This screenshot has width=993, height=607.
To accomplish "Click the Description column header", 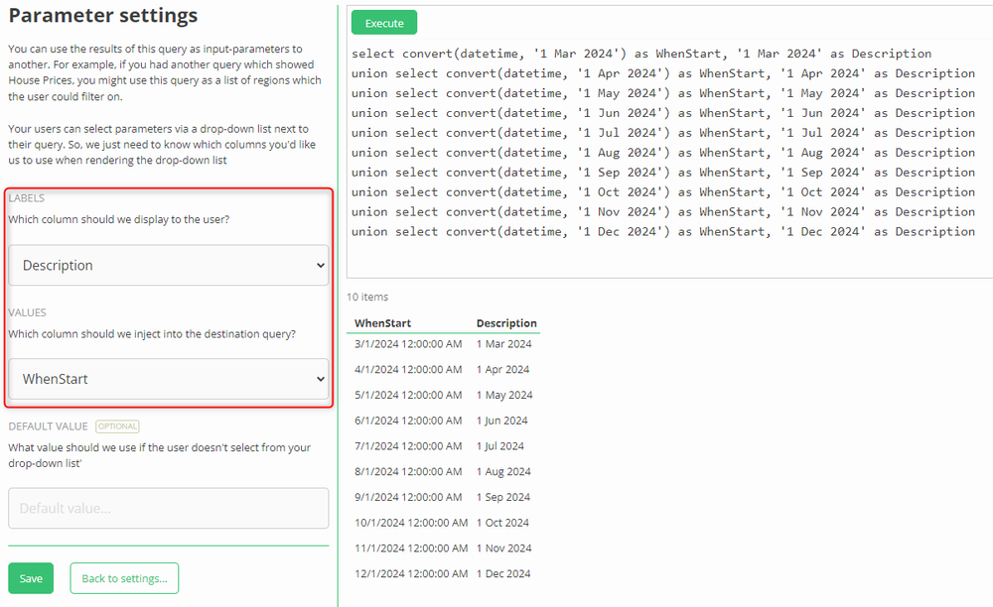I will (x=506, y=322).
